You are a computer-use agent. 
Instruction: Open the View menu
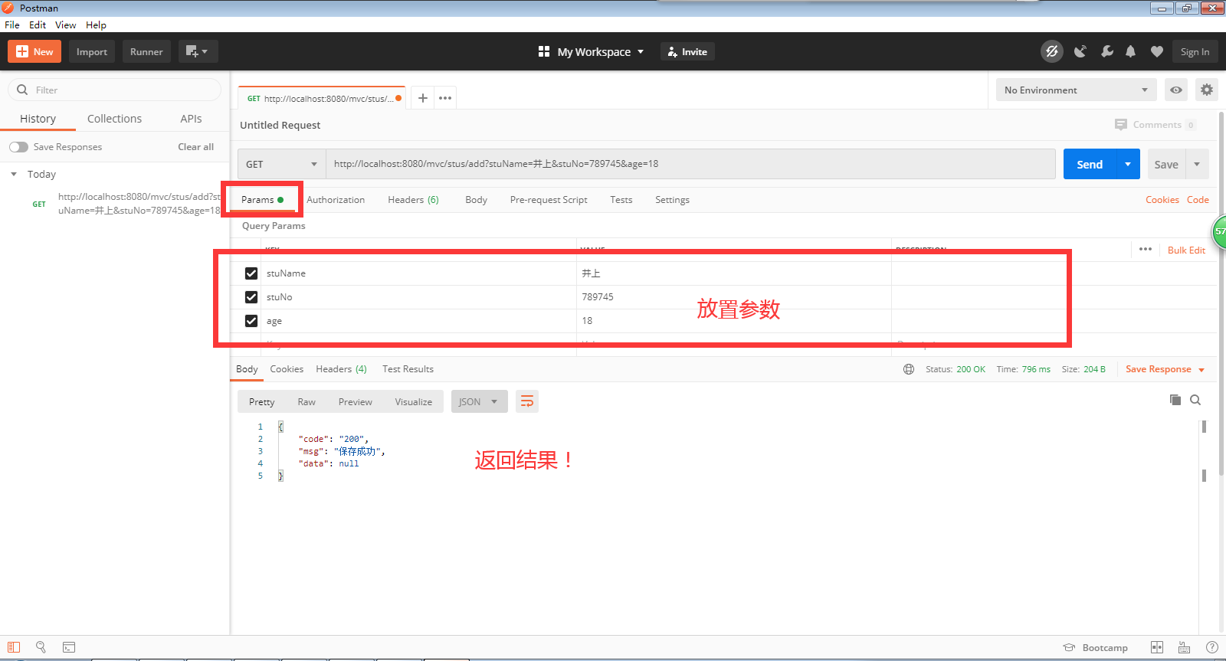(65, 25)
